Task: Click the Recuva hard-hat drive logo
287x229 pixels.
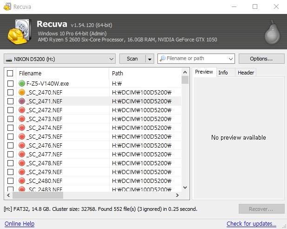Action: [x=20, y=32]
